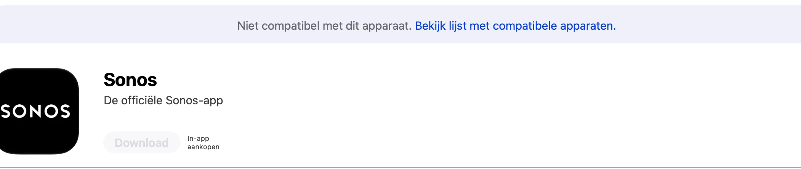
Task: Click the SONOS lettering inside the app logo
Action: pyautogui.click(x=35, y=111)
